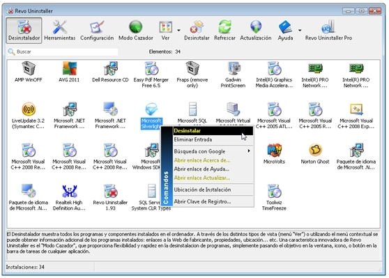389x278 pixels.
Task: Select SQL Server System CLR Types icon
Action: pos(151,191)
